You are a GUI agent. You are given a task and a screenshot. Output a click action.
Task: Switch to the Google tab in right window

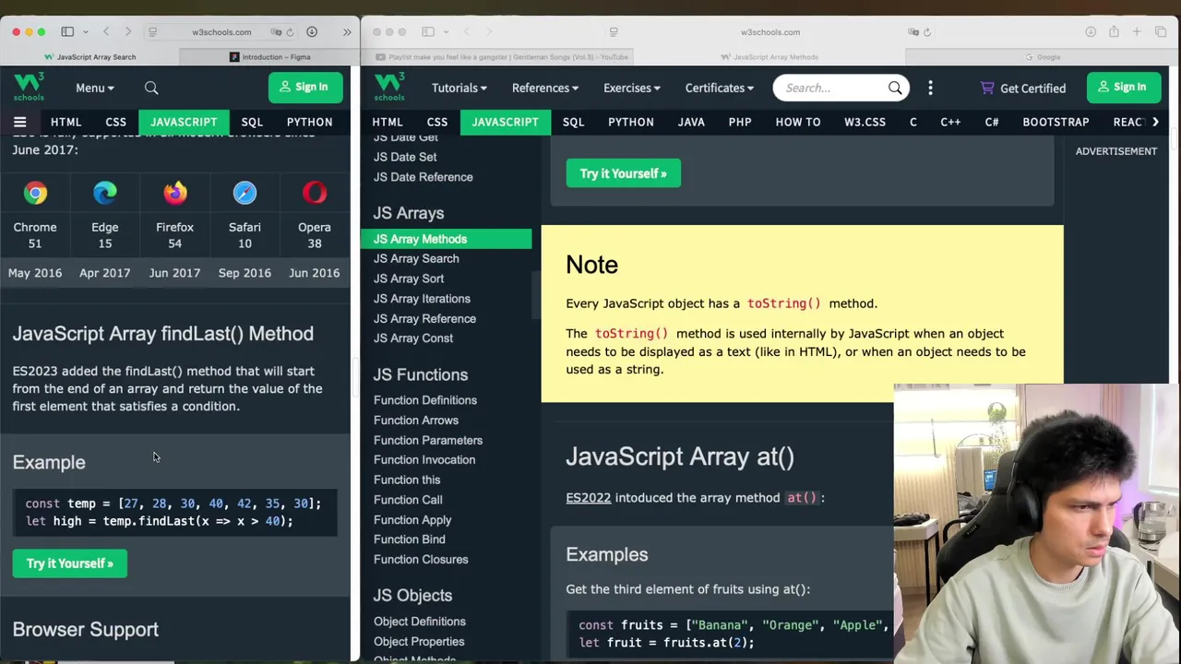click(x=1042, y=56)
